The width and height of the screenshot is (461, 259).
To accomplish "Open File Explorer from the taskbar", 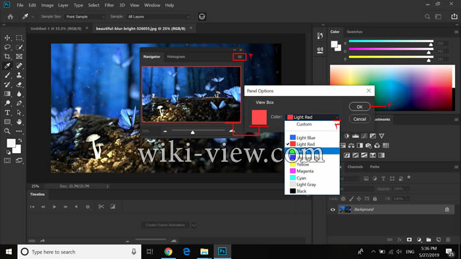I will click(204, 252).
